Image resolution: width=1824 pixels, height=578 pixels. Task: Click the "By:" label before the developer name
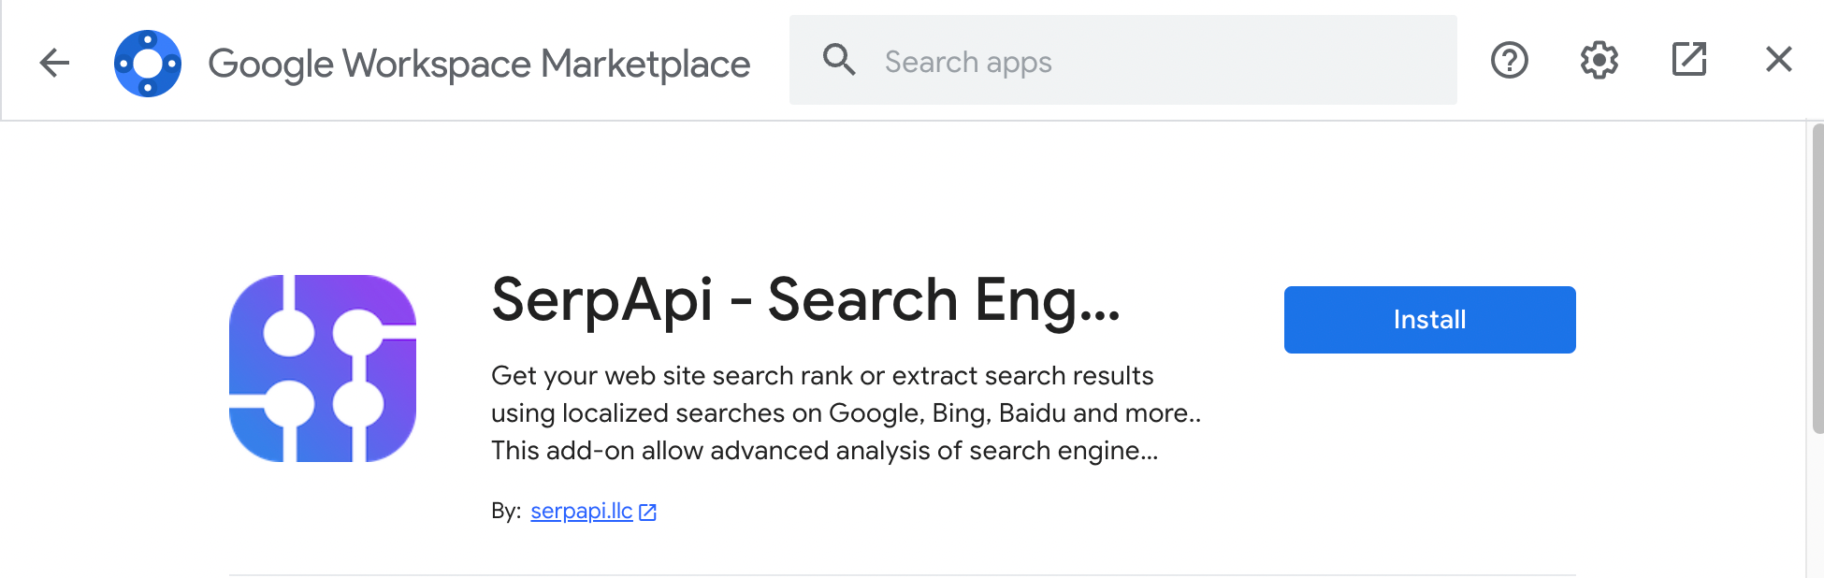(505, 511)
